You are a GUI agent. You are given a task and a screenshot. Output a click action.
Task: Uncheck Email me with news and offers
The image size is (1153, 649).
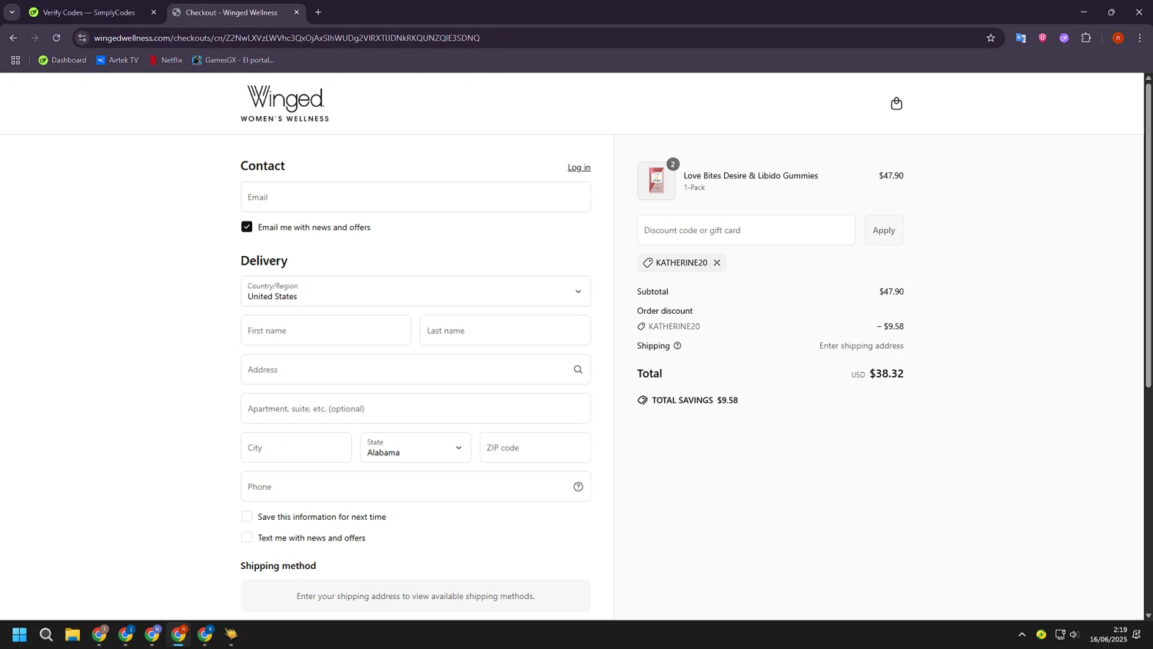247,227
